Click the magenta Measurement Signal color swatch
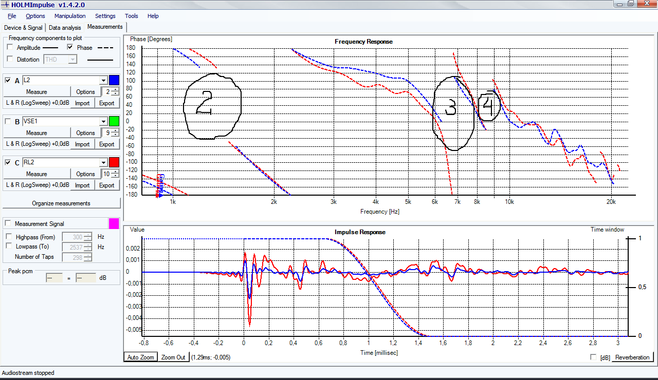 tap(114, 223)
